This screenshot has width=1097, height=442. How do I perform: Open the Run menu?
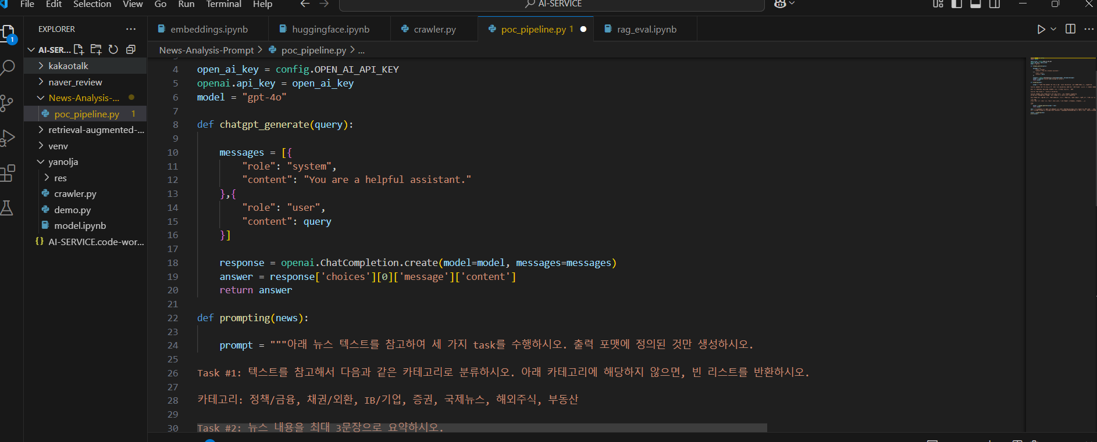click(186, 4)
